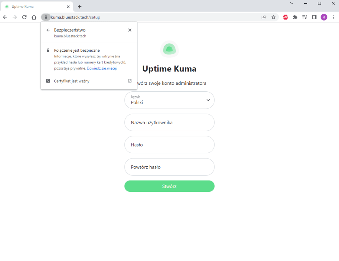Click the 'Połączenie jest bezpieczne' heading

coord(77,50)
